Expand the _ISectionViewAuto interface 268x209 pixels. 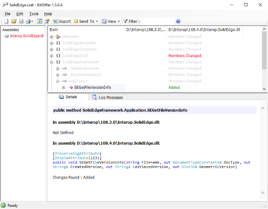[58, 75]
